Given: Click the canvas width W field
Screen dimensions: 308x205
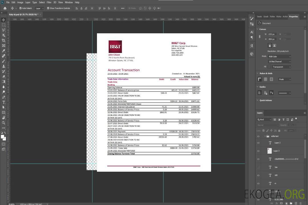Looking at the screenshot, I should tap(272, 34).
